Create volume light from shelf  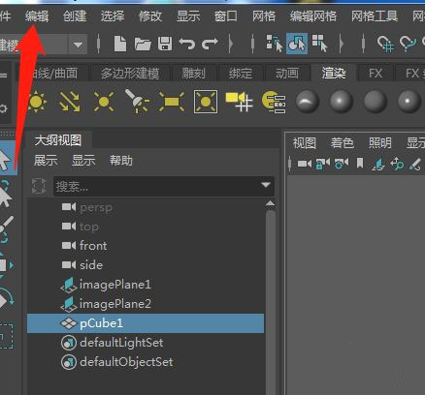coord(206,102)
